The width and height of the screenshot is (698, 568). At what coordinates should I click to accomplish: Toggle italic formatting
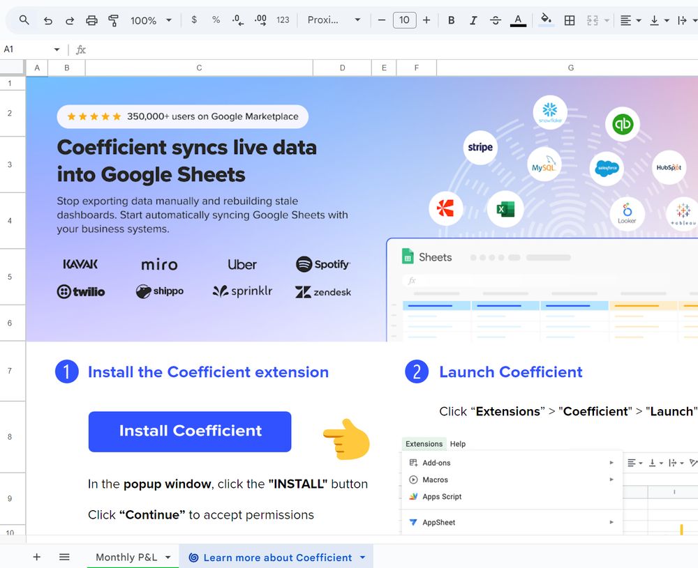pos(473,20)
